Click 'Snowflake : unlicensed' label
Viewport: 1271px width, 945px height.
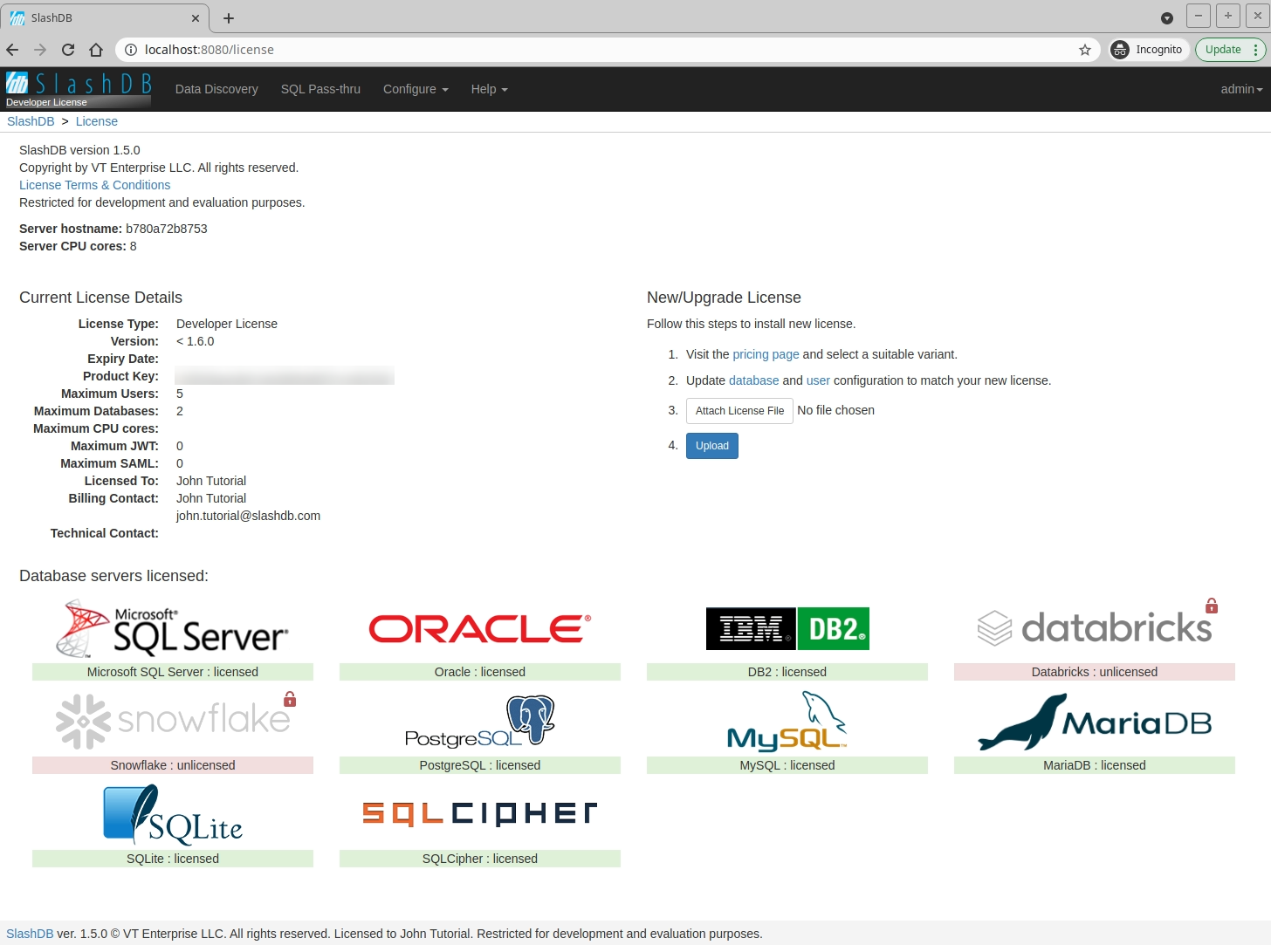click(173, 765)
